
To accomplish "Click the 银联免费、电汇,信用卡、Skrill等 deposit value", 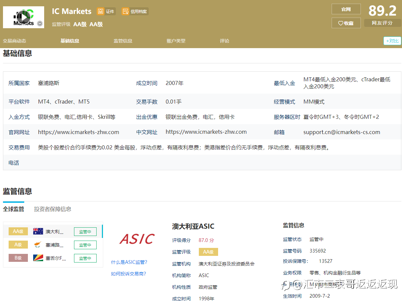I will pyautogui.click(x=77, y=117).
